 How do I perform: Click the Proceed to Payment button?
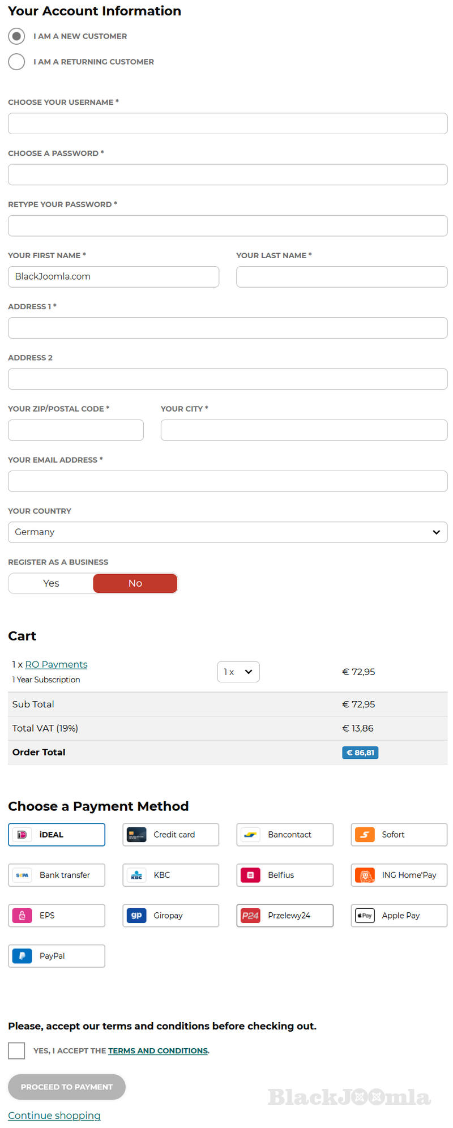[67, 1087]
